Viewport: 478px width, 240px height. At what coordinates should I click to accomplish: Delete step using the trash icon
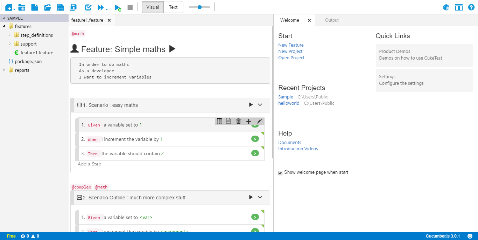tap(239, 121)
